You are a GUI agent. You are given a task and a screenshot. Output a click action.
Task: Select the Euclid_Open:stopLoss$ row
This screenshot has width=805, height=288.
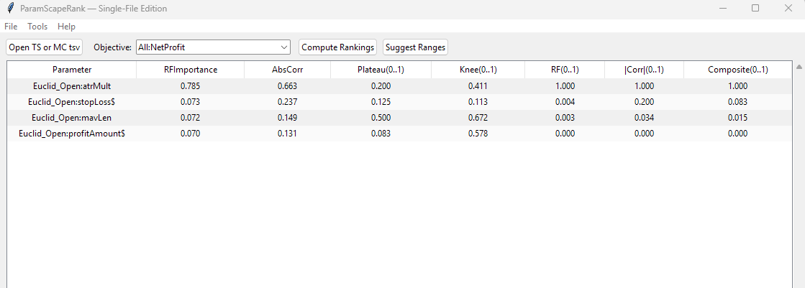coord(72,102)
